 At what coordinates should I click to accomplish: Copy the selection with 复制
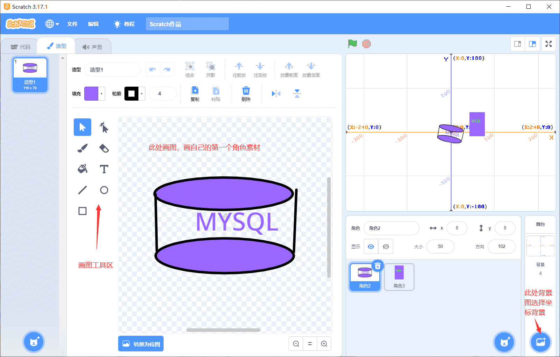point(195,94)
